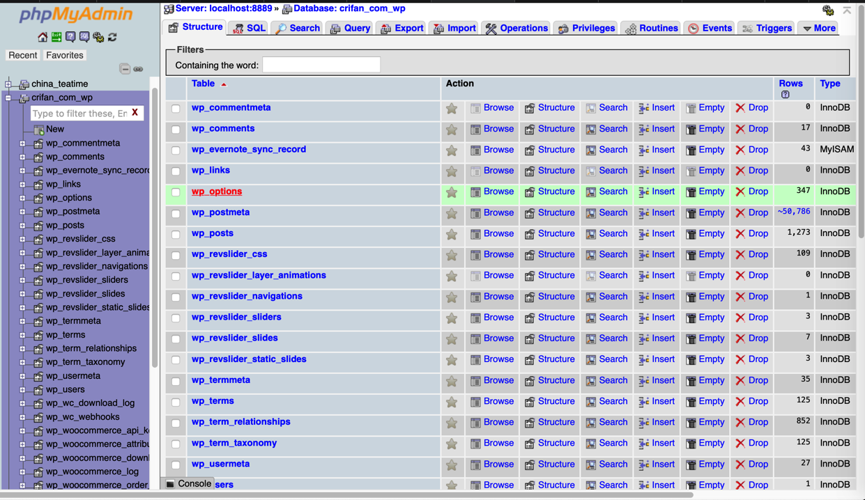Click the Rows help question-mark icon

tap(786, 95)
